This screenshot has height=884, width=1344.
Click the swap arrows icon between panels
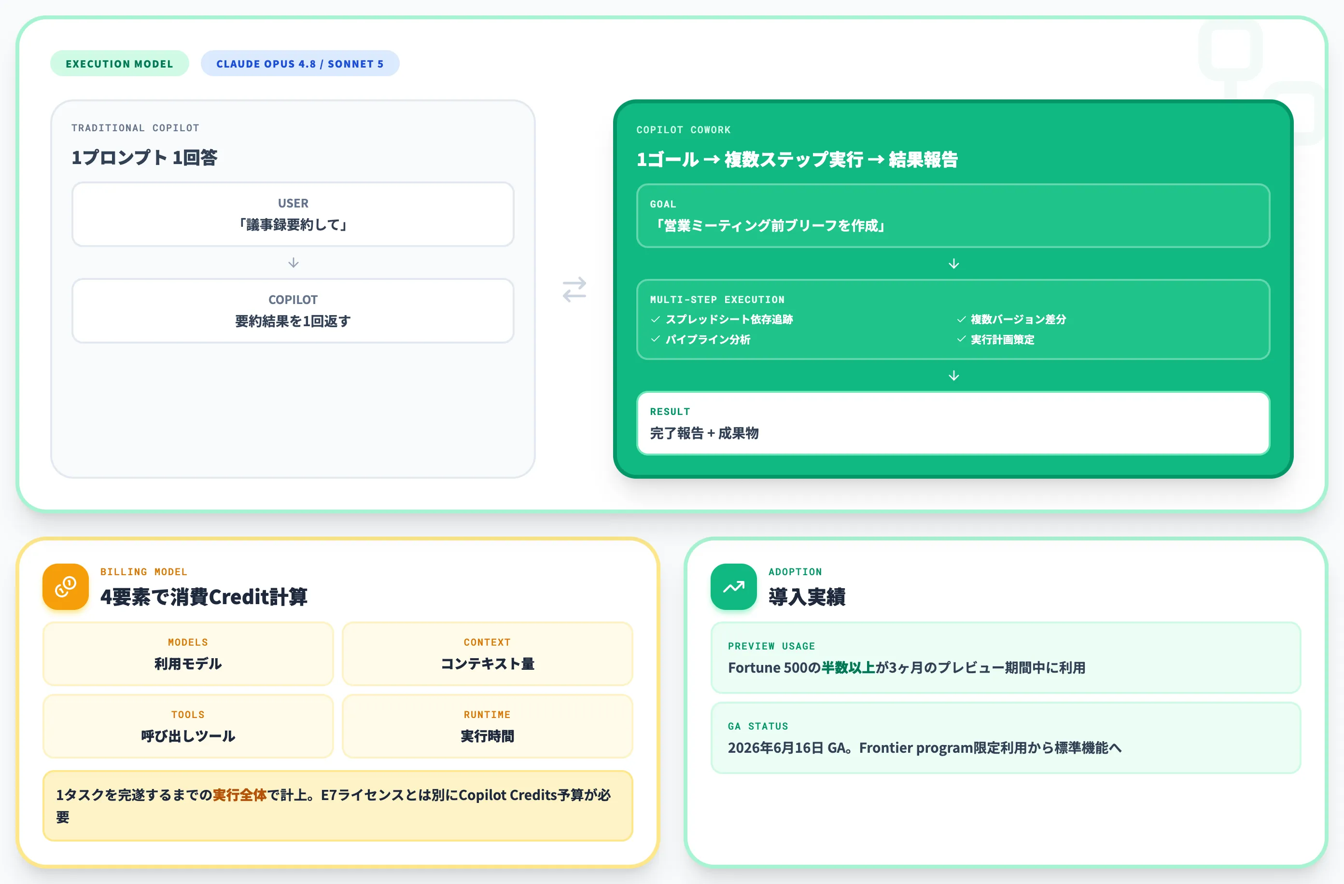pyautogui.click(x=574, y=289)
